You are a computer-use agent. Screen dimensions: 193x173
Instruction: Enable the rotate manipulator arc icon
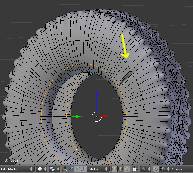click(x=77, y=169)
